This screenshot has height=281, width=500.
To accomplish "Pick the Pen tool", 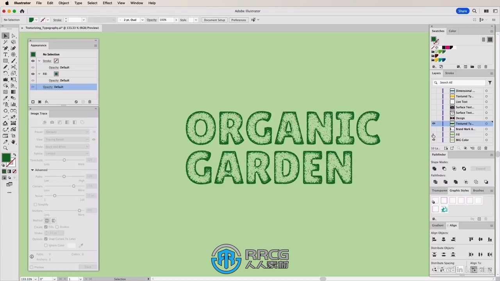I will [5, 48].
